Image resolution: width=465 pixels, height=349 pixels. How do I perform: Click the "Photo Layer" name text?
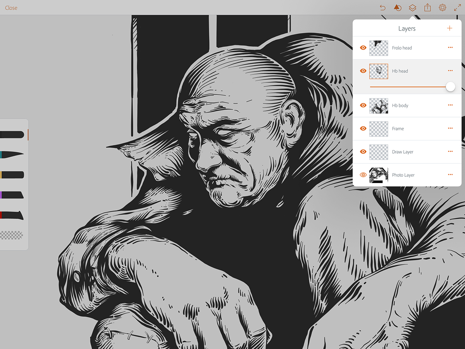tap(403, 175)
